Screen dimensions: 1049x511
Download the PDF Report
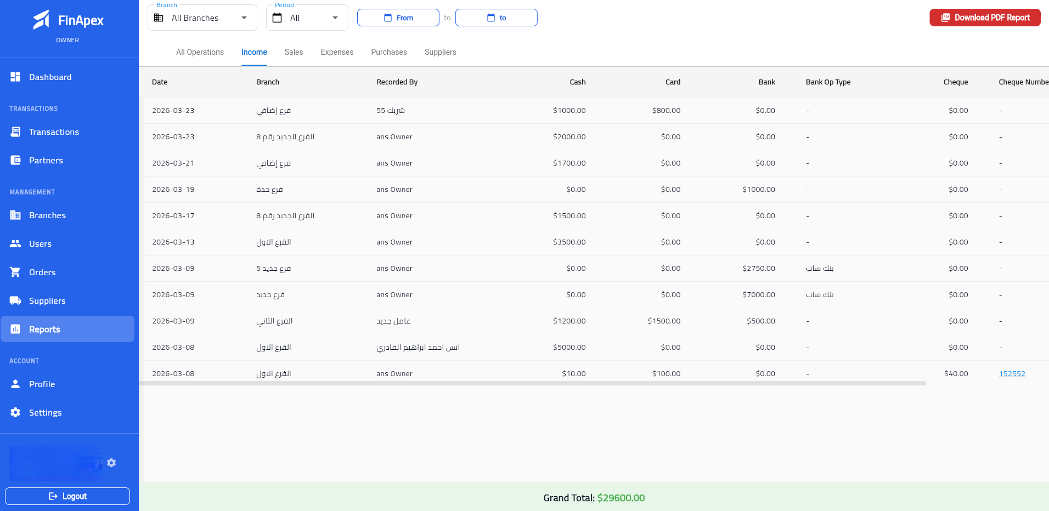(985, 18)
